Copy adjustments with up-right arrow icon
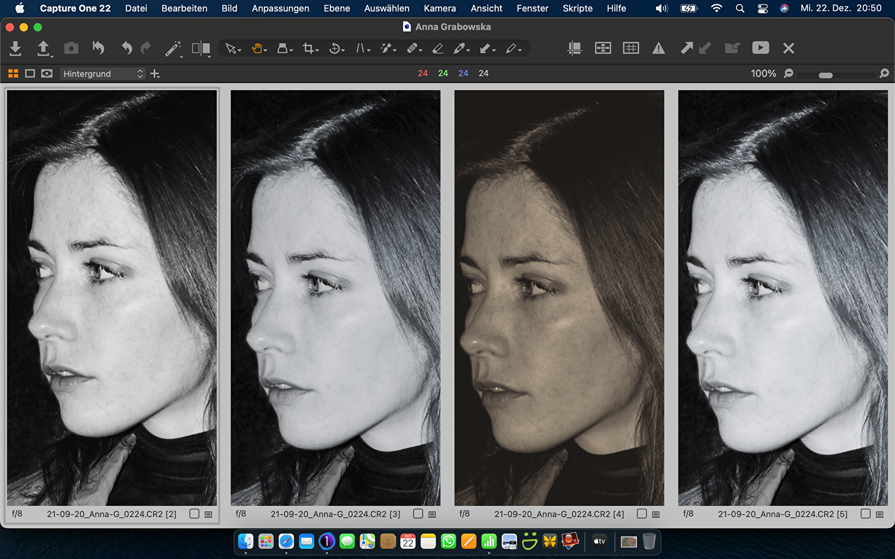This screenshot has width=895, height=559. click(686, 48)
